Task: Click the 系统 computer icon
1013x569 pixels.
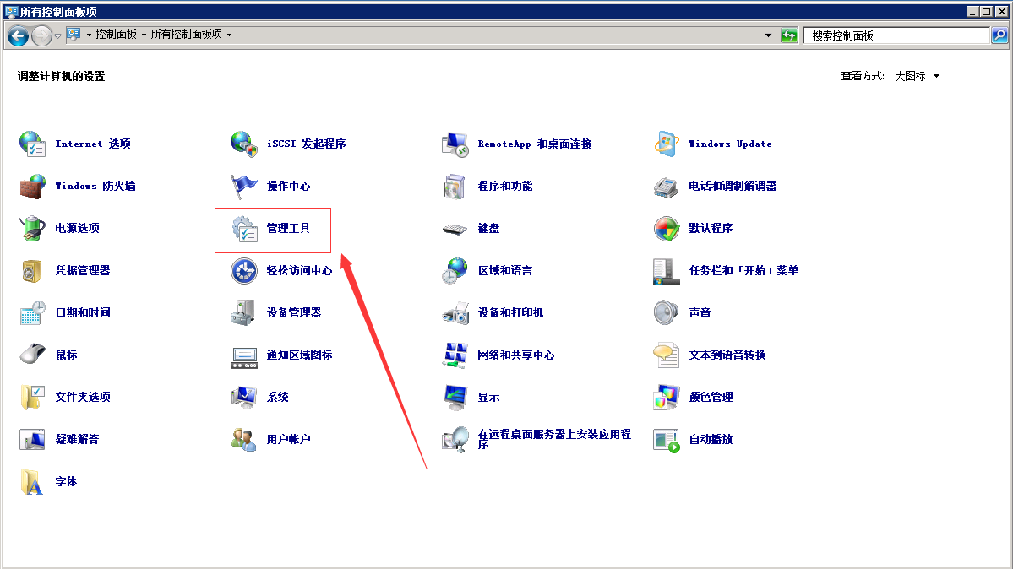Action: click(244, 397)
